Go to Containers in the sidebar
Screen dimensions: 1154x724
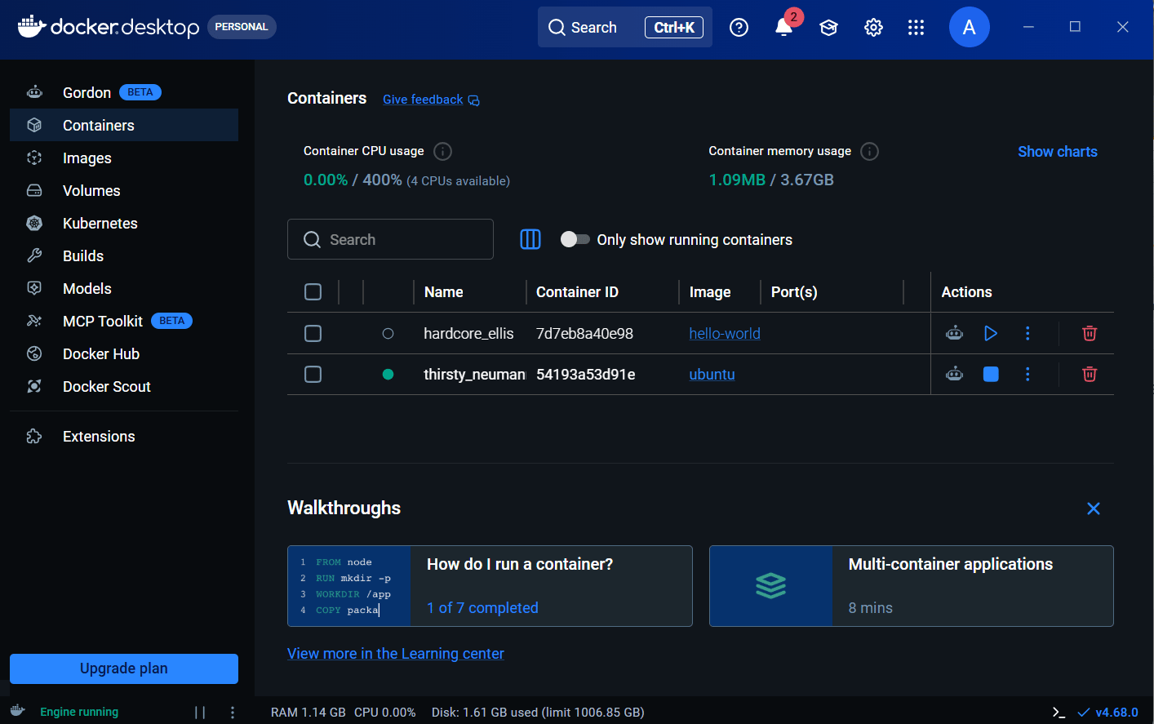[x=124, y=125]
